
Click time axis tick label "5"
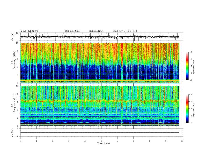click(101, 141)
